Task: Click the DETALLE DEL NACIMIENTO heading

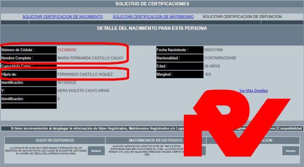Action: tap(152, 28)
